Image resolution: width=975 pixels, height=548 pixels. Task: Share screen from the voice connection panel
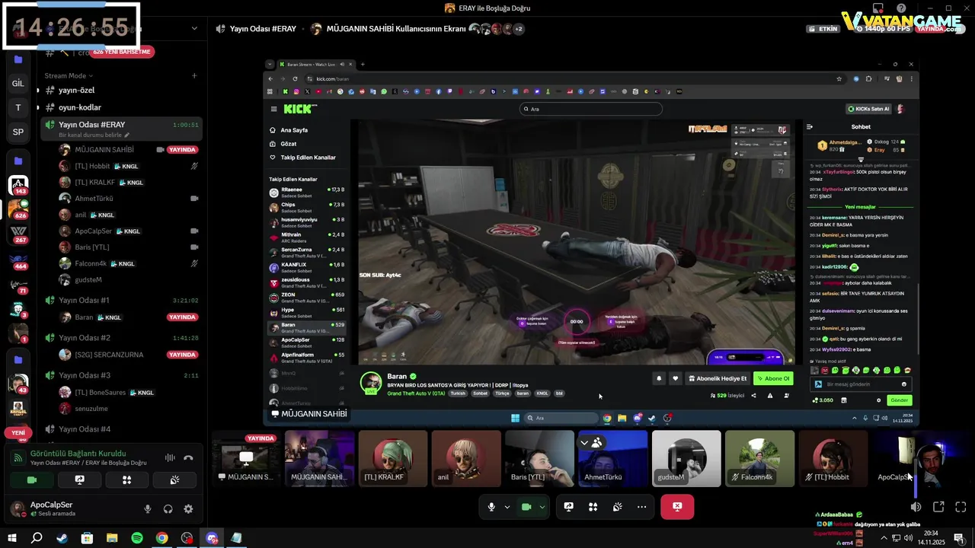[x=79, y=480]
